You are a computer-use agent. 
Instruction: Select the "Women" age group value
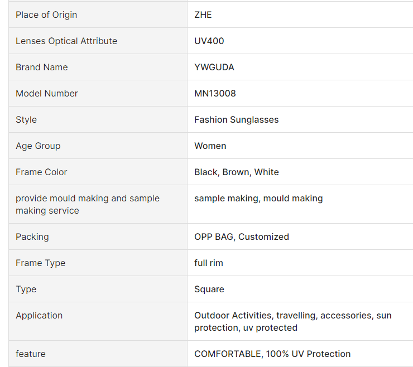(210, 146)
